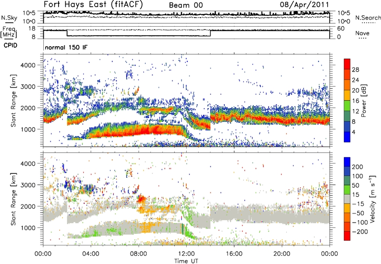Click '4000' tick on the velocity panel axis

pos(28,163)
